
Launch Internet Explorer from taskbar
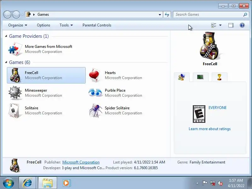[27, 183]
